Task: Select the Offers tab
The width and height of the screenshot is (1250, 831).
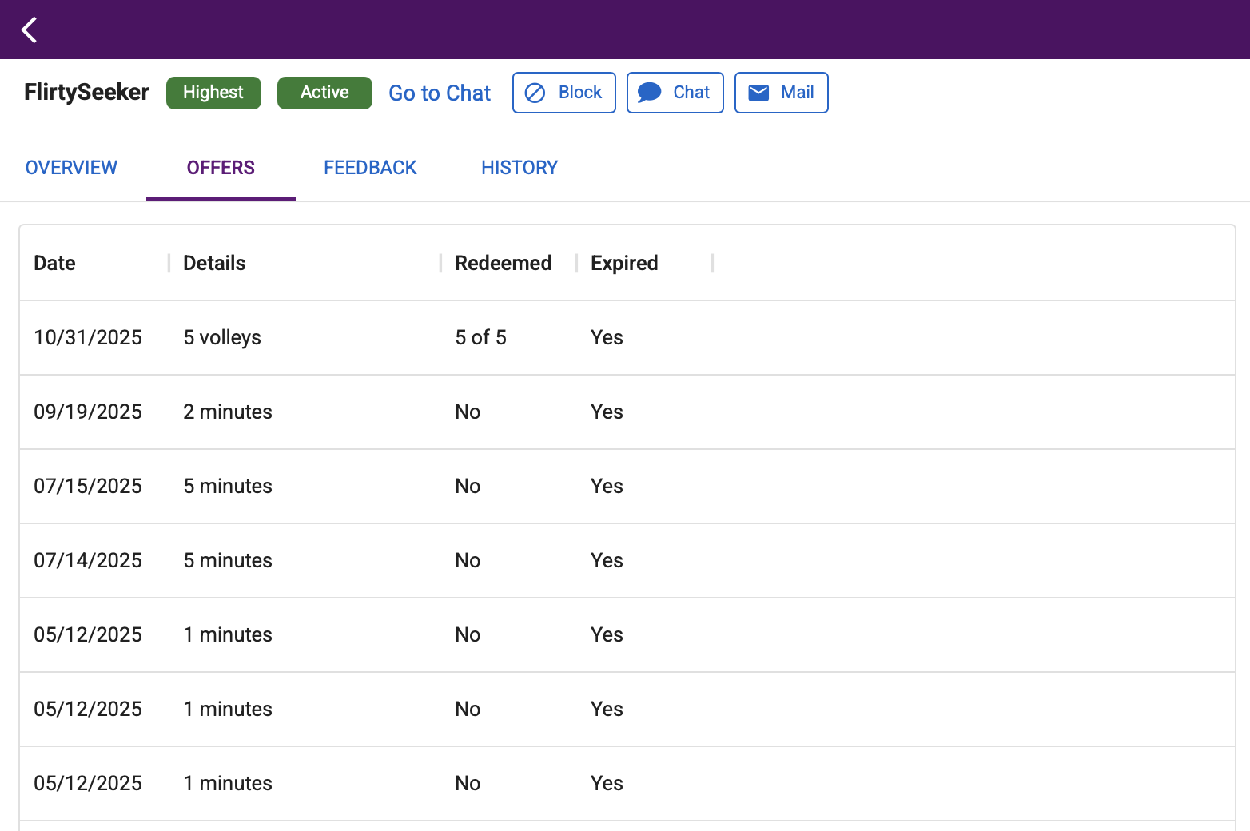Action: point(221,168)
